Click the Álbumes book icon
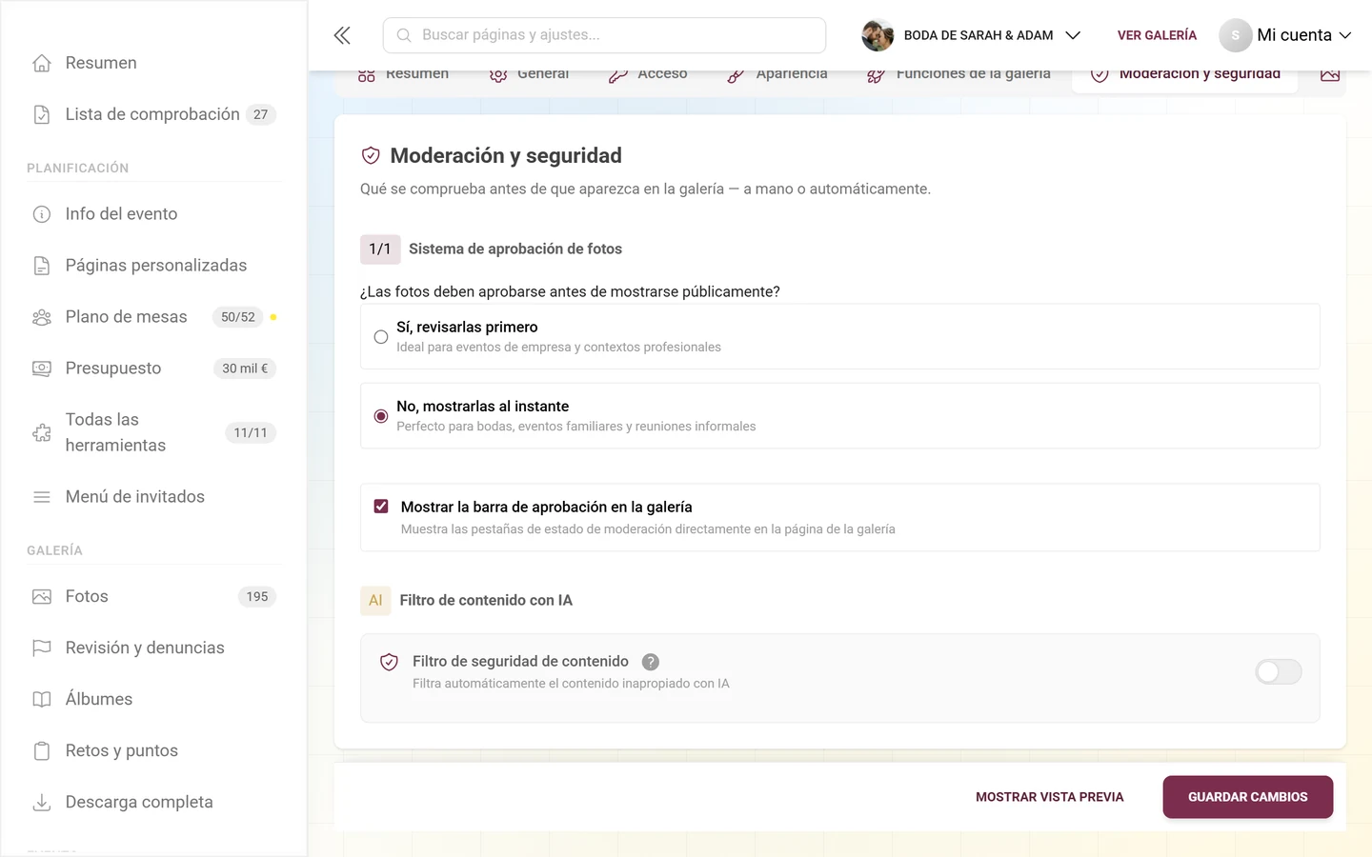 [42, 700]
